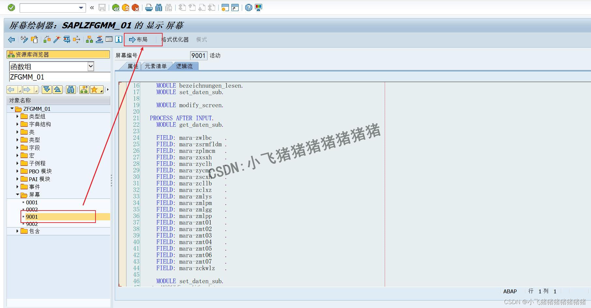This screenshot has width=591, height=308.
Task: Click the Expand All nodes icon
Action: [47, 90]
